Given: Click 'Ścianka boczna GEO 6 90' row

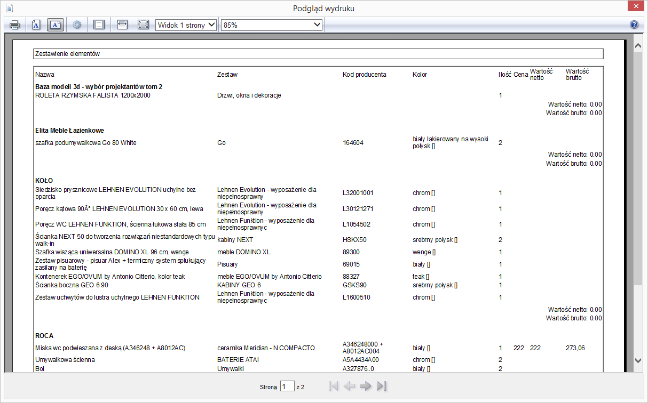Looking at the screenshot, I should (x=72, y=285).
